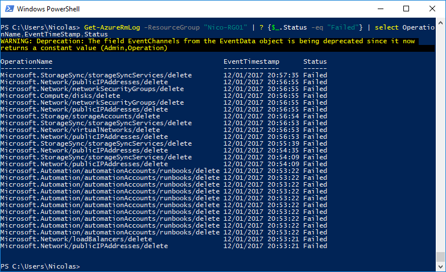Close the Windows PowerShell window
The height and width of the screenshot is (272, 446).
pos(432,9)
